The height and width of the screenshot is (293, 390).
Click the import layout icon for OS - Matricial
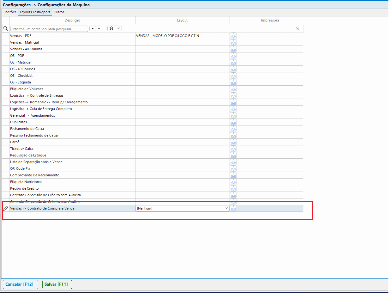point(233,62)
